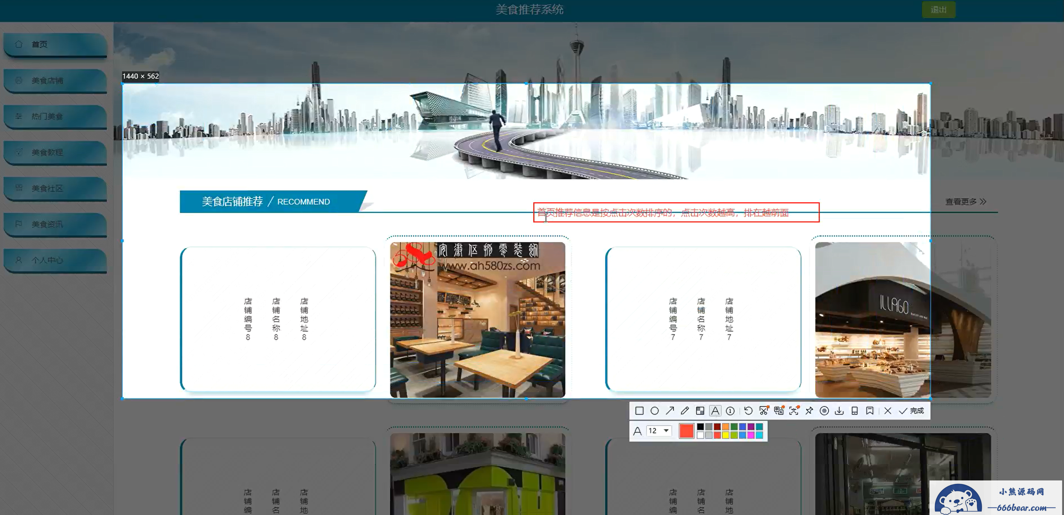Select the ellipse annotation tool
The height and width of the screenshot is (515, 1064).
tap(655, 411)
